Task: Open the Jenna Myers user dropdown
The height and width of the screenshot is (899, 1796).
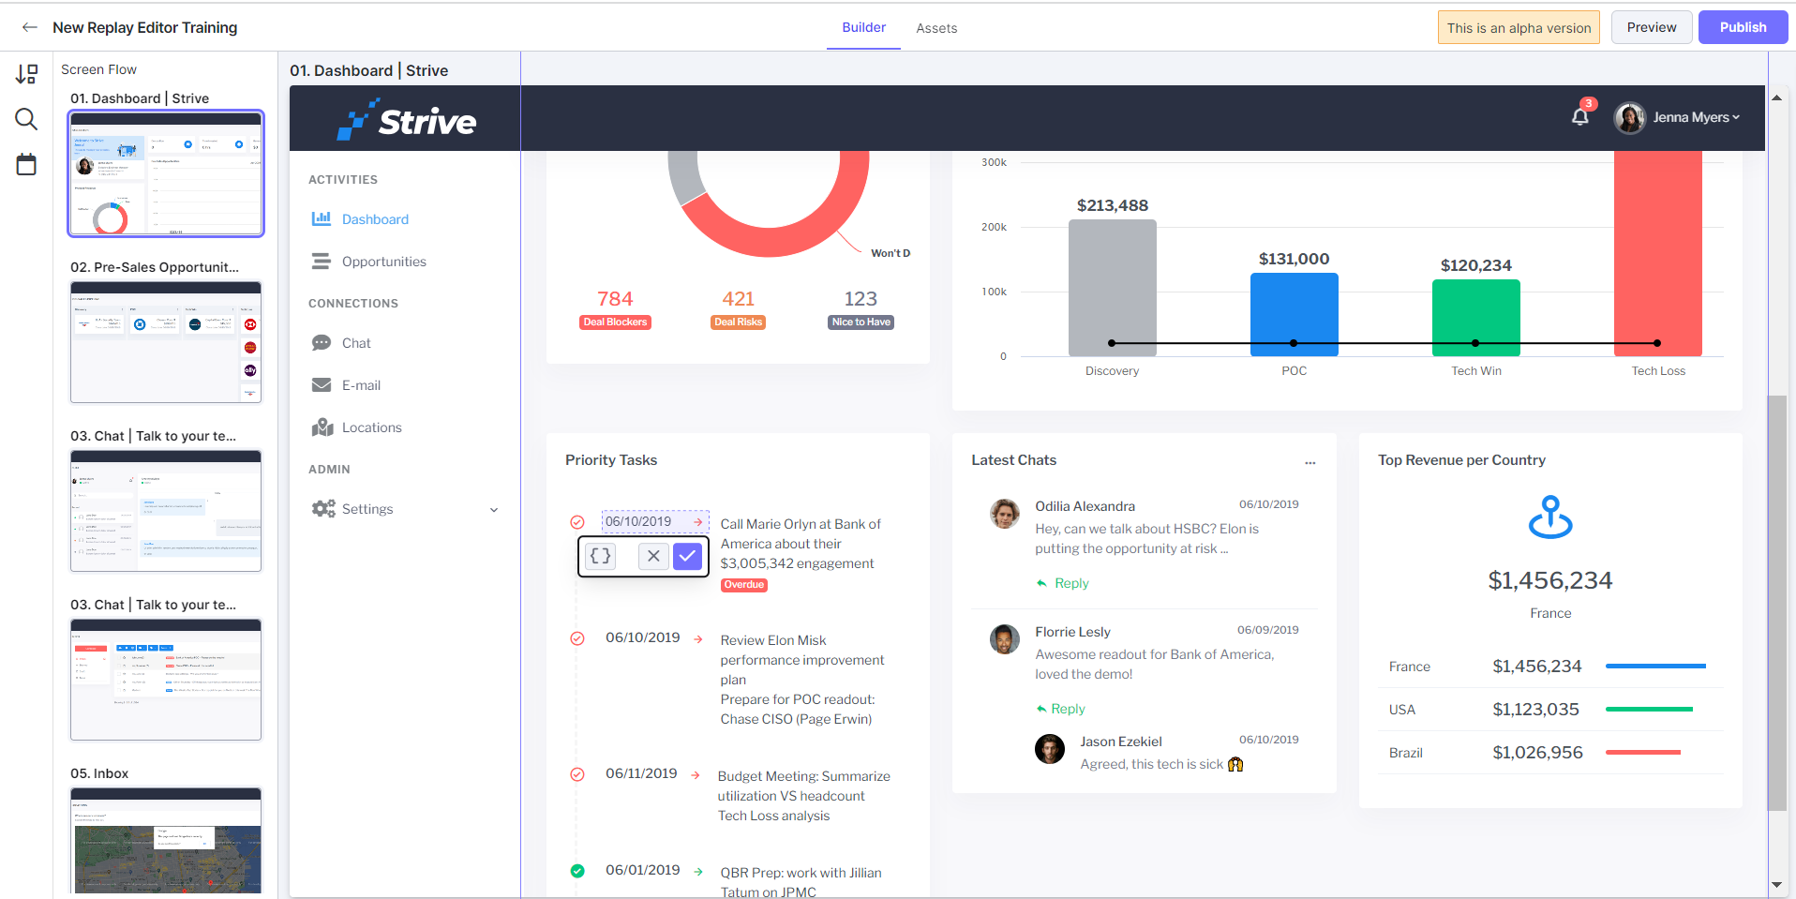Action: coord(1677,117)
